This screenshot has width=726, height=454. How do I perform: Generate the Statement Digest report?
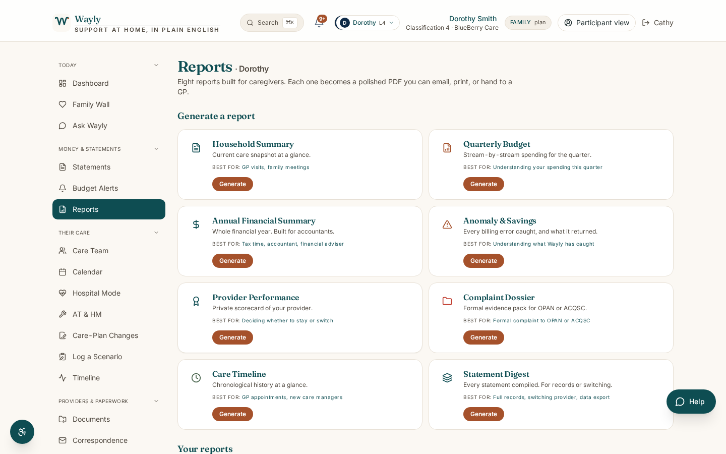point(483,414)
